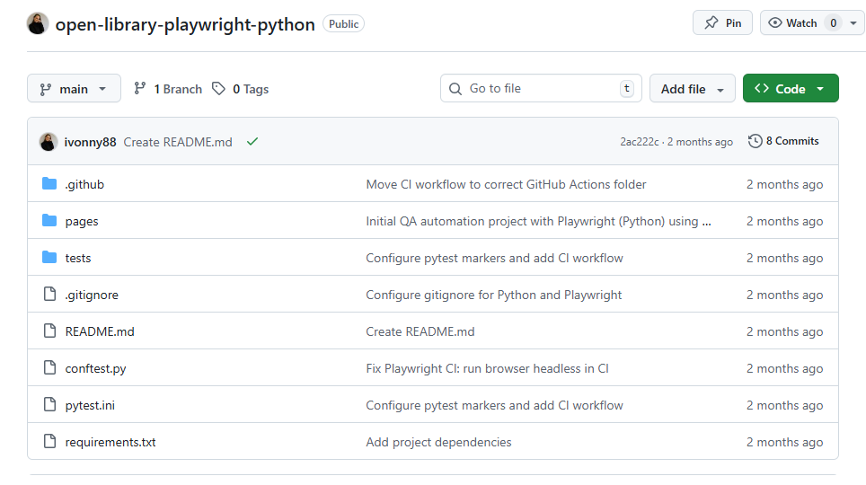The image size is (866, 485).
Task: Click the Public visibility badge
Action: (x=343, y=23)
